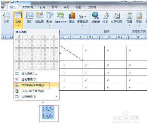Image resolution: width=148 pixels, height=128 pixels.
Task: Click Insert Table (插入表格) menu entry
Action: pyautogui.click(x=37, y=74)
